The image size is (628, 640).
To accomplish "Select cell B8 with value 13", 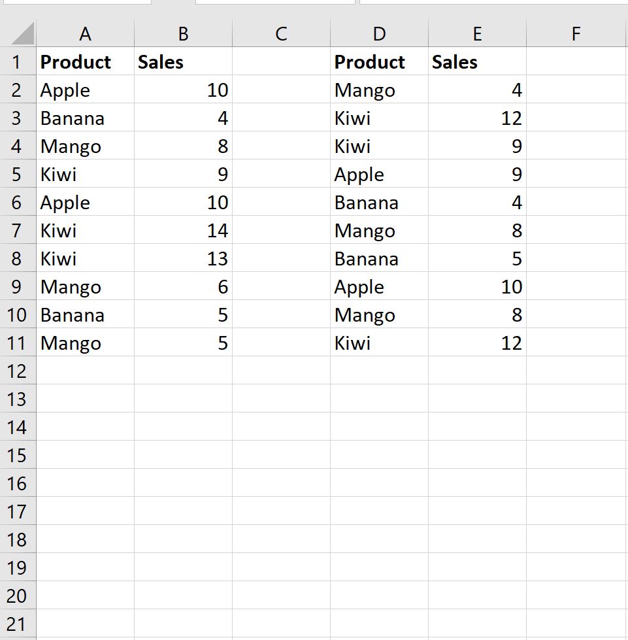I will pos(183,258).
